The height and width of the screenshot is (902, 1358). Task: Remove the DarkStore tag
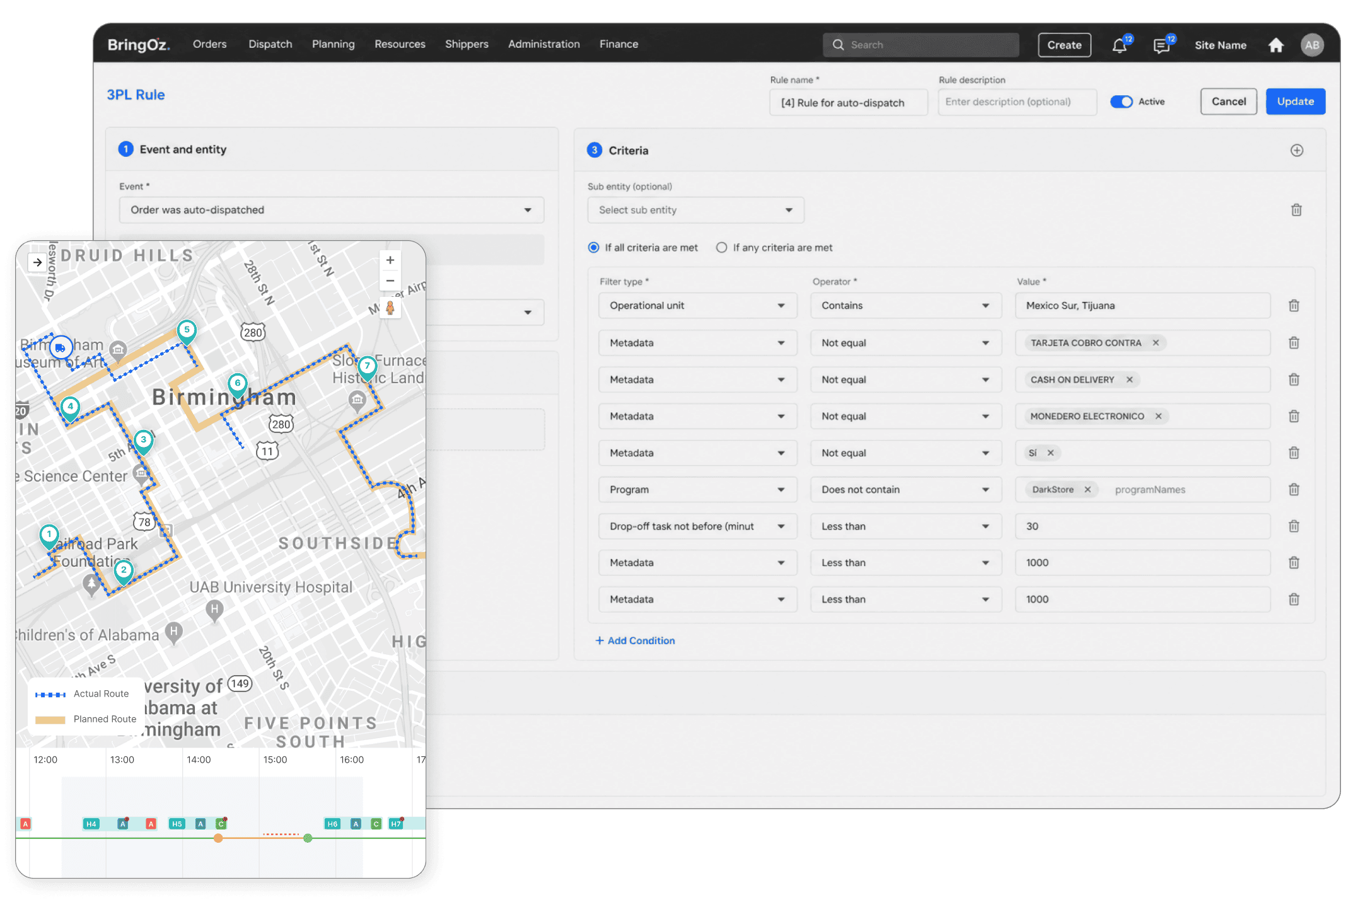click(x=1088, y=490)
